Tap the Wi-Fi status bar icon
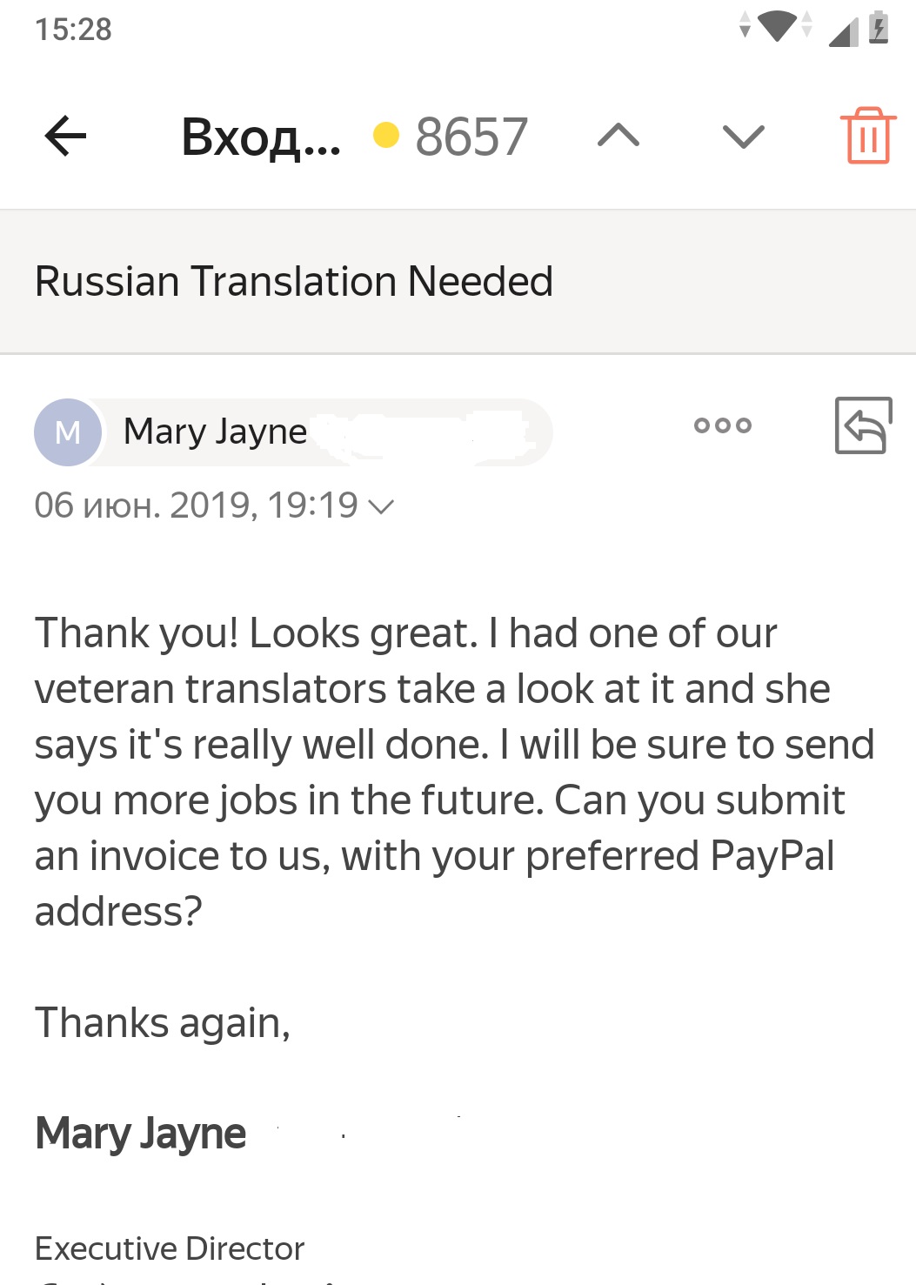 (776, 25)
